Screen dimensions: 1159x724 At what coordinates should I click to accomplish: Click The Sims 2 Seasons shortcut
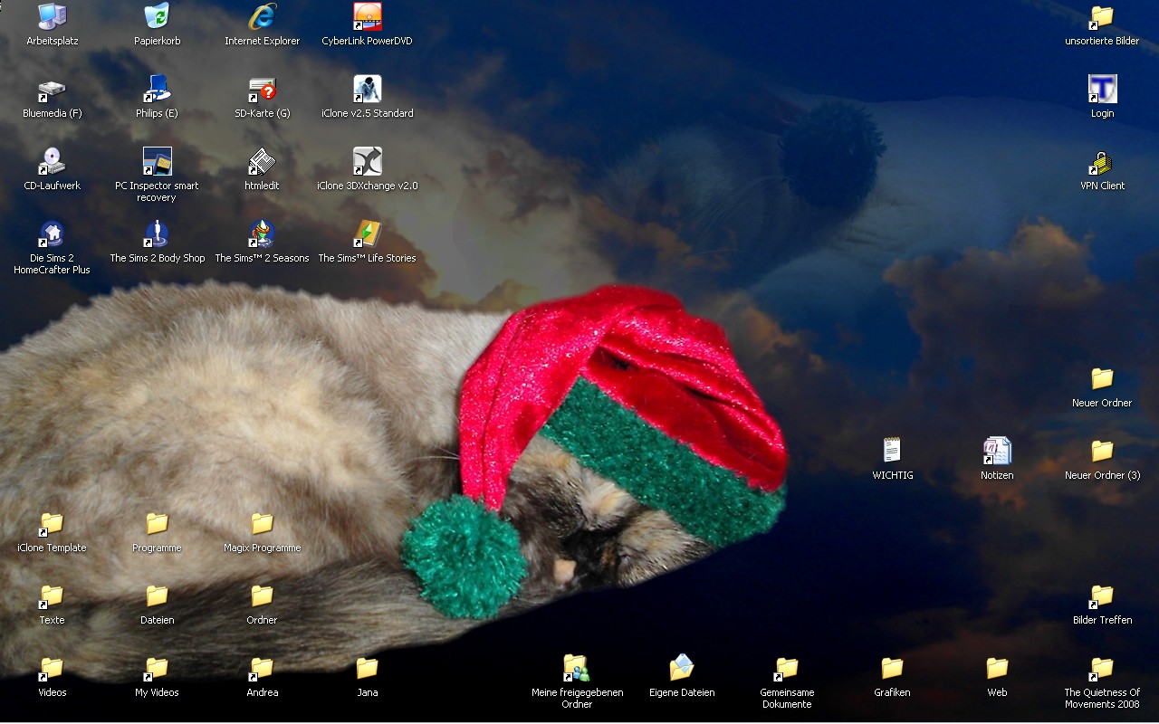point(262,234)
